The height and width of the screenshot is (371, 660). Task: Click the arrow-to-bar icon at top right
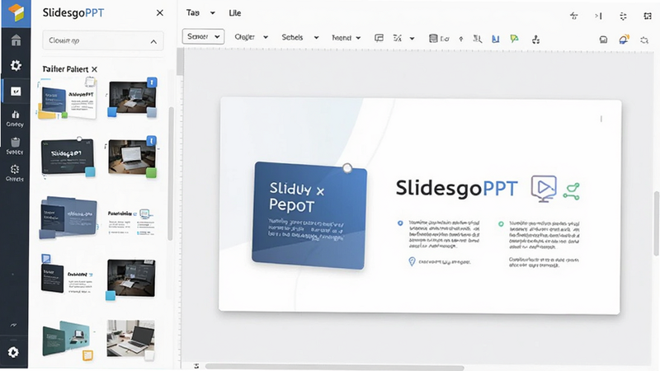[x=598, y=16]
